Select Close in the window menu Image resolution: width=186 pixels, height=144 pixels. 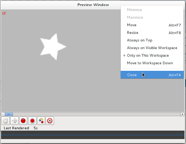(152, 75)
